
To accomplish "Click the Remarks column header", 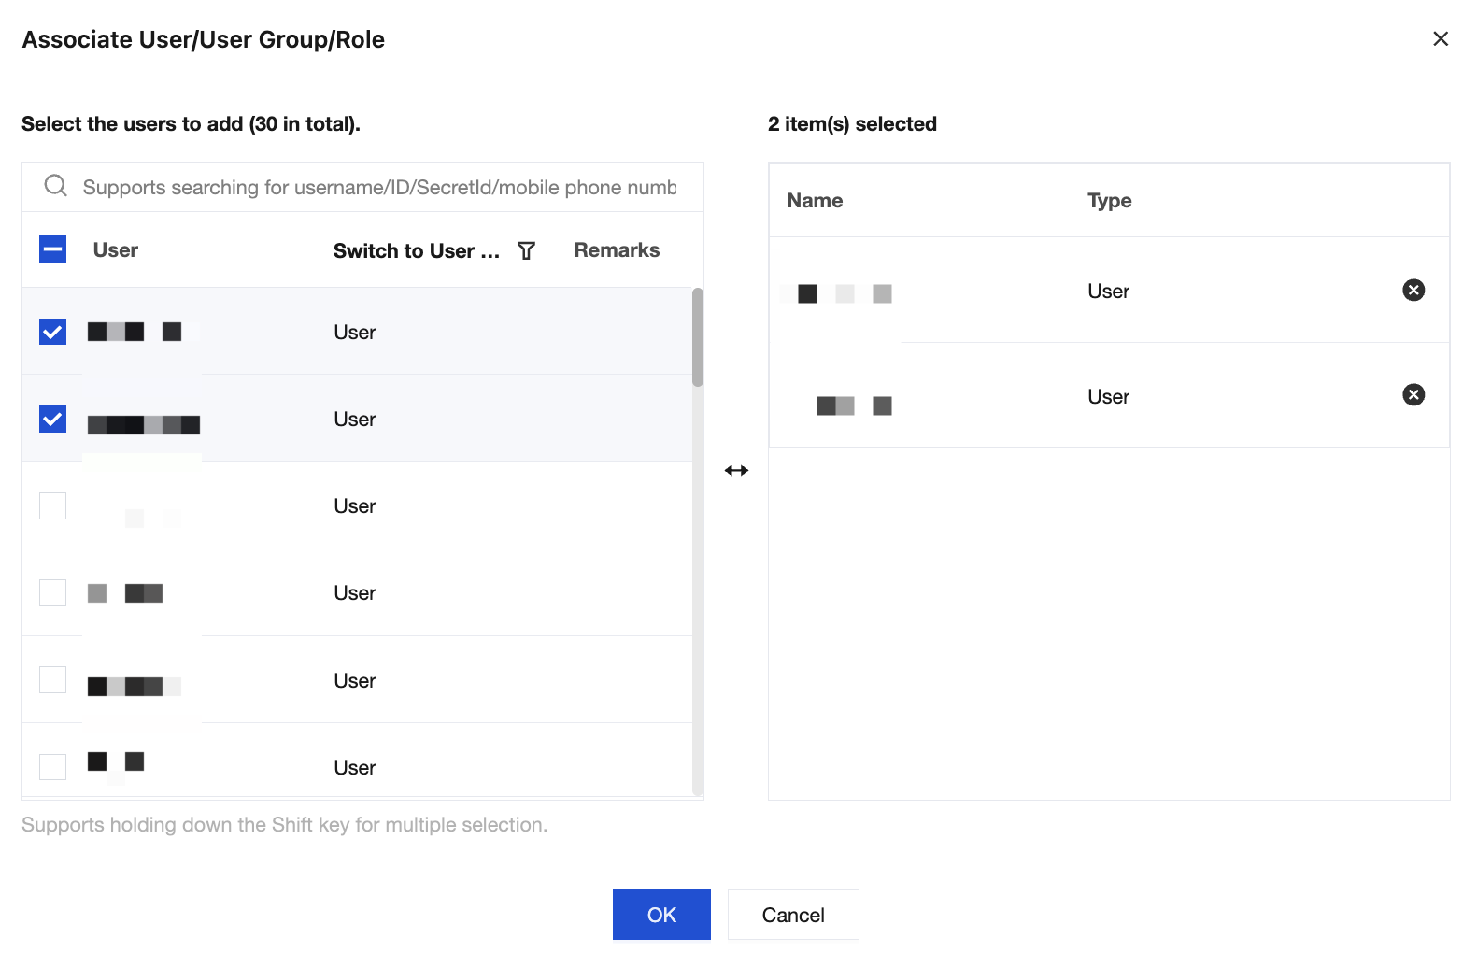I will [x=617, y=250].
